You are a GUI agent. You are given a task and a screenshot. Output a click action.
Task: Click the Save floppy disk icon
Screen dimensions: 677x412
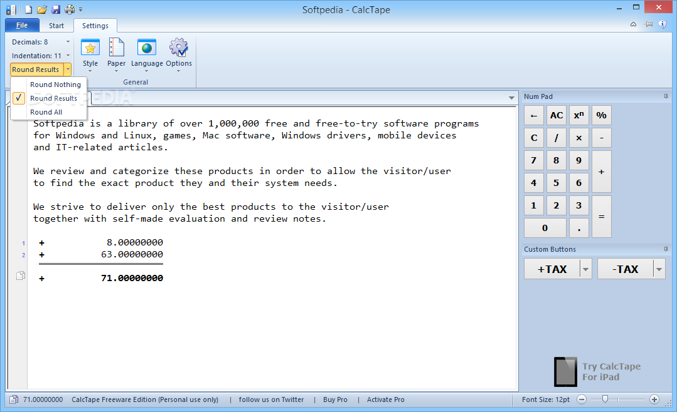[56, 9]
